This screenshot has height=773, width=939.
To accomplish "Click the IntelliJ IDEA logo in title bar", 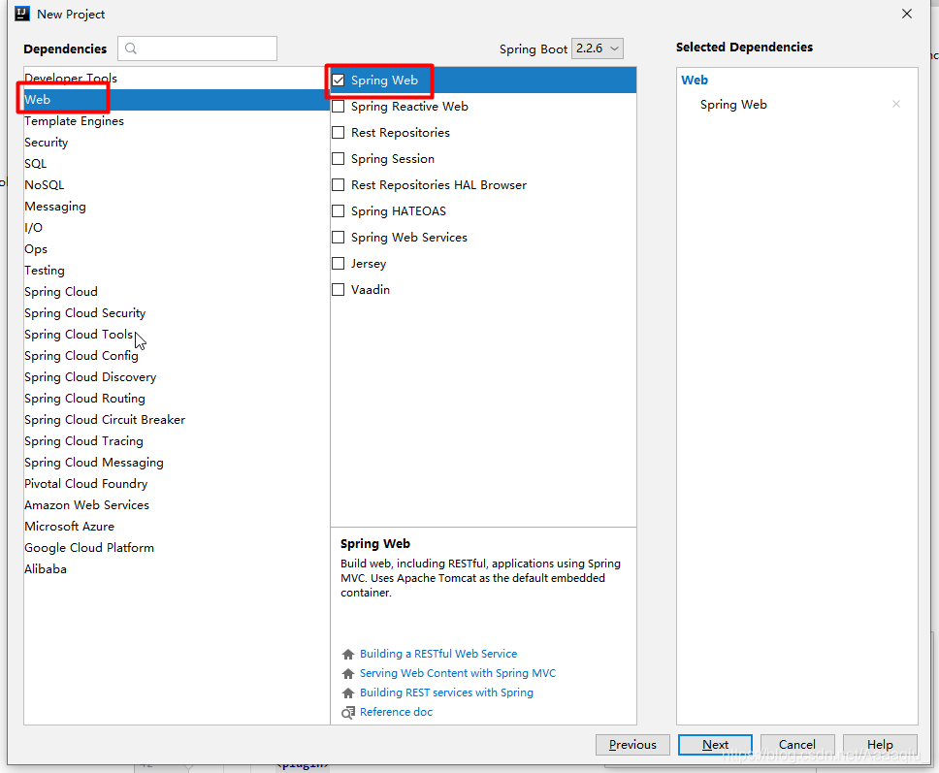I will [22, 14].
